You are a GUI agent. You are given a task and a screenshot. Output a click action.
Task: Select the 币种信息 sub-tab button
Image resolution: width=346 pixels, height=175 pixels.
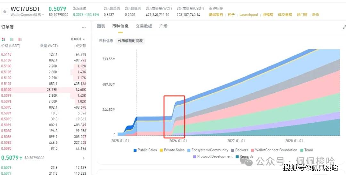pyautogui.click(x=106, y=41)
